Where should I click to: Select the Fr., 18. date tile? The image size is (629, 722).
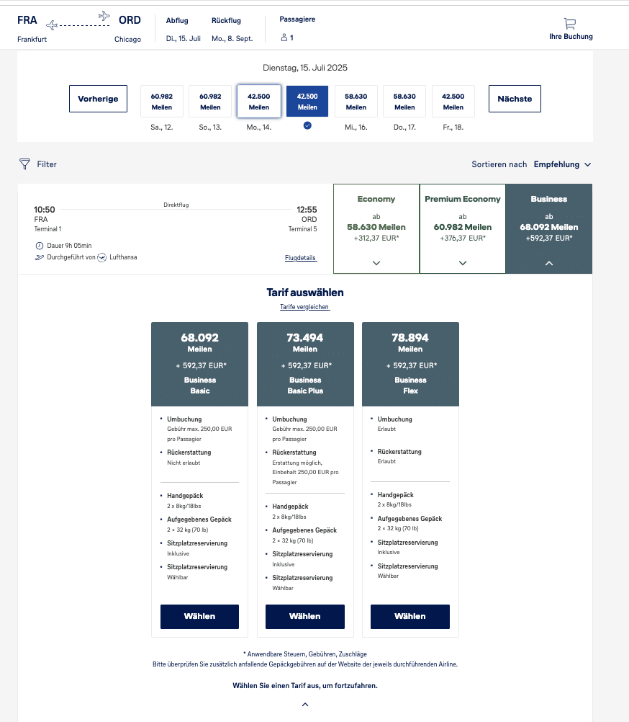[453, 101]
